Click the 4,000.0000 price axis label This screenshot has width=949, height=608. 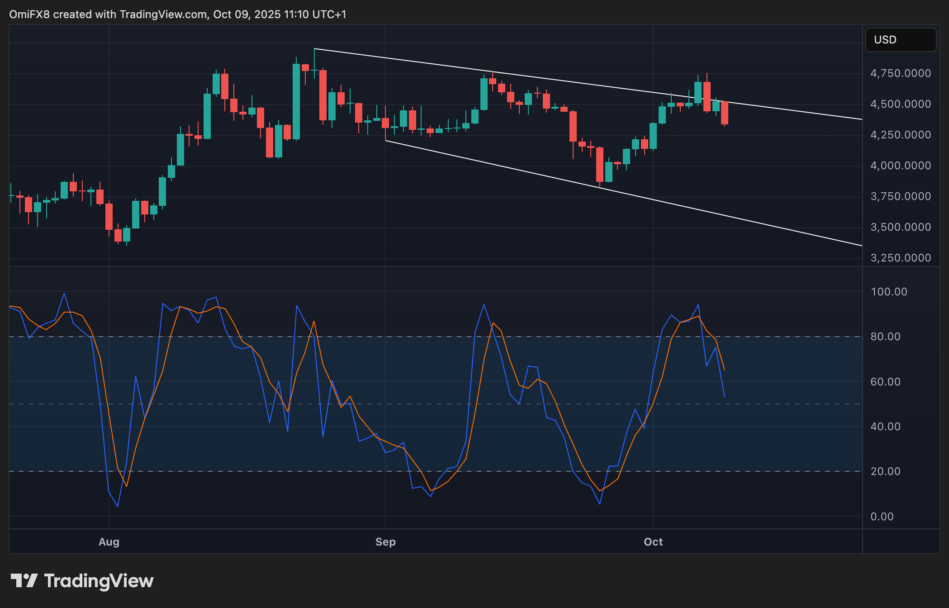(x=900, y=166)
